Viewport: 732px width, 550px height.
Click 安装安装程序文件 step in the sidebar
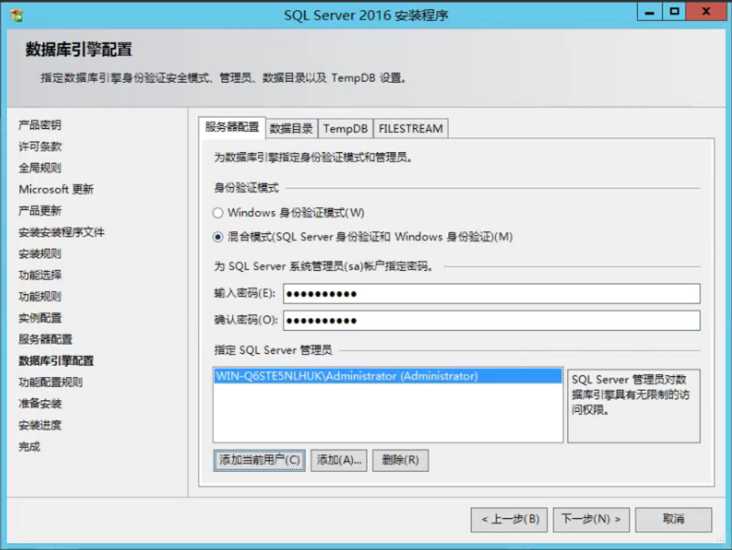[62, 233]
